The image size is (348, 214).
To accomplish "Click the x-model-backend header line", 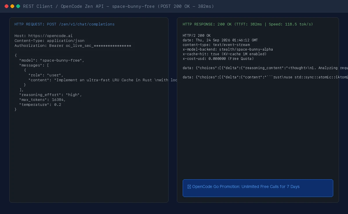I will click(x=228, y=49).
